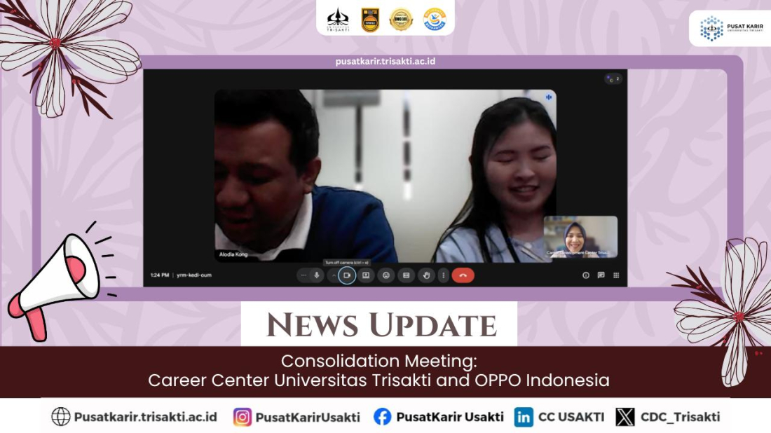Open the pusatkarir.trisakti.ac.id link
The width and height of the screenshot is (771, 433).
coord(385,61)
